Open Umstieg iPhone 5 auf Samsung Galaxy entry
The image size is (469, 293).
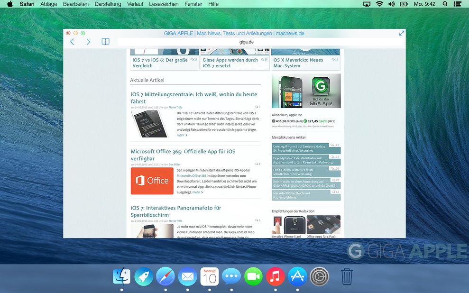[306, 148]
